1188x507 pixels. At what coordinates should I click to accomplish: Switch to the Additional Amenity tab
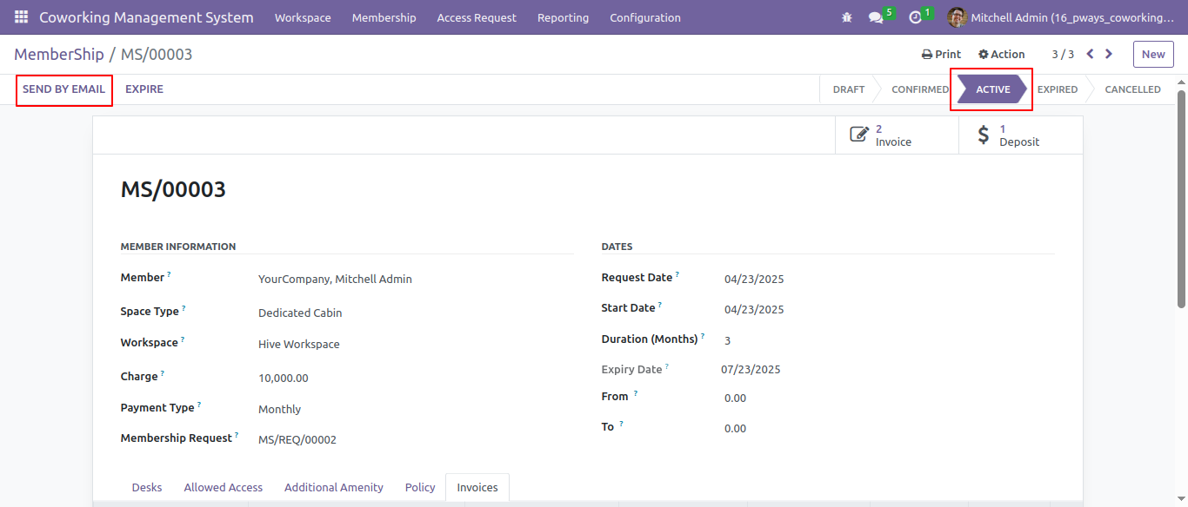(x=334, y=487)
